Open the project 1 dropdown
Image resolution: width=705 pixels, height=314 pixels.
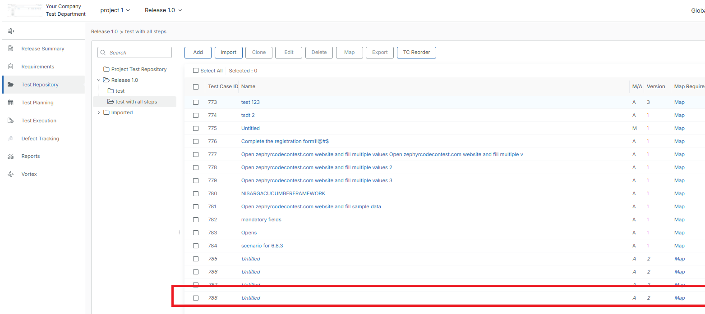pos(115,10)
